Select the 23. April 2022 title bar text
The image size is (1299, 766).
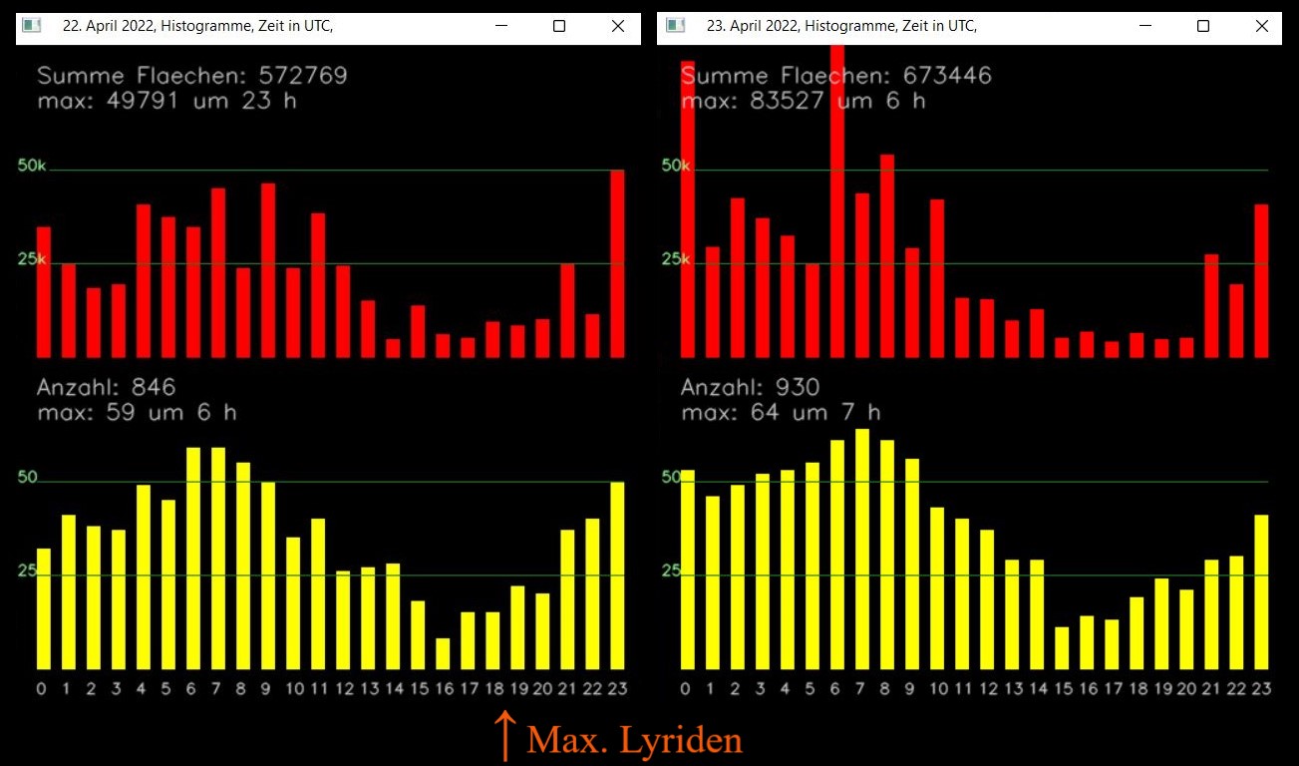pos(841,26)
